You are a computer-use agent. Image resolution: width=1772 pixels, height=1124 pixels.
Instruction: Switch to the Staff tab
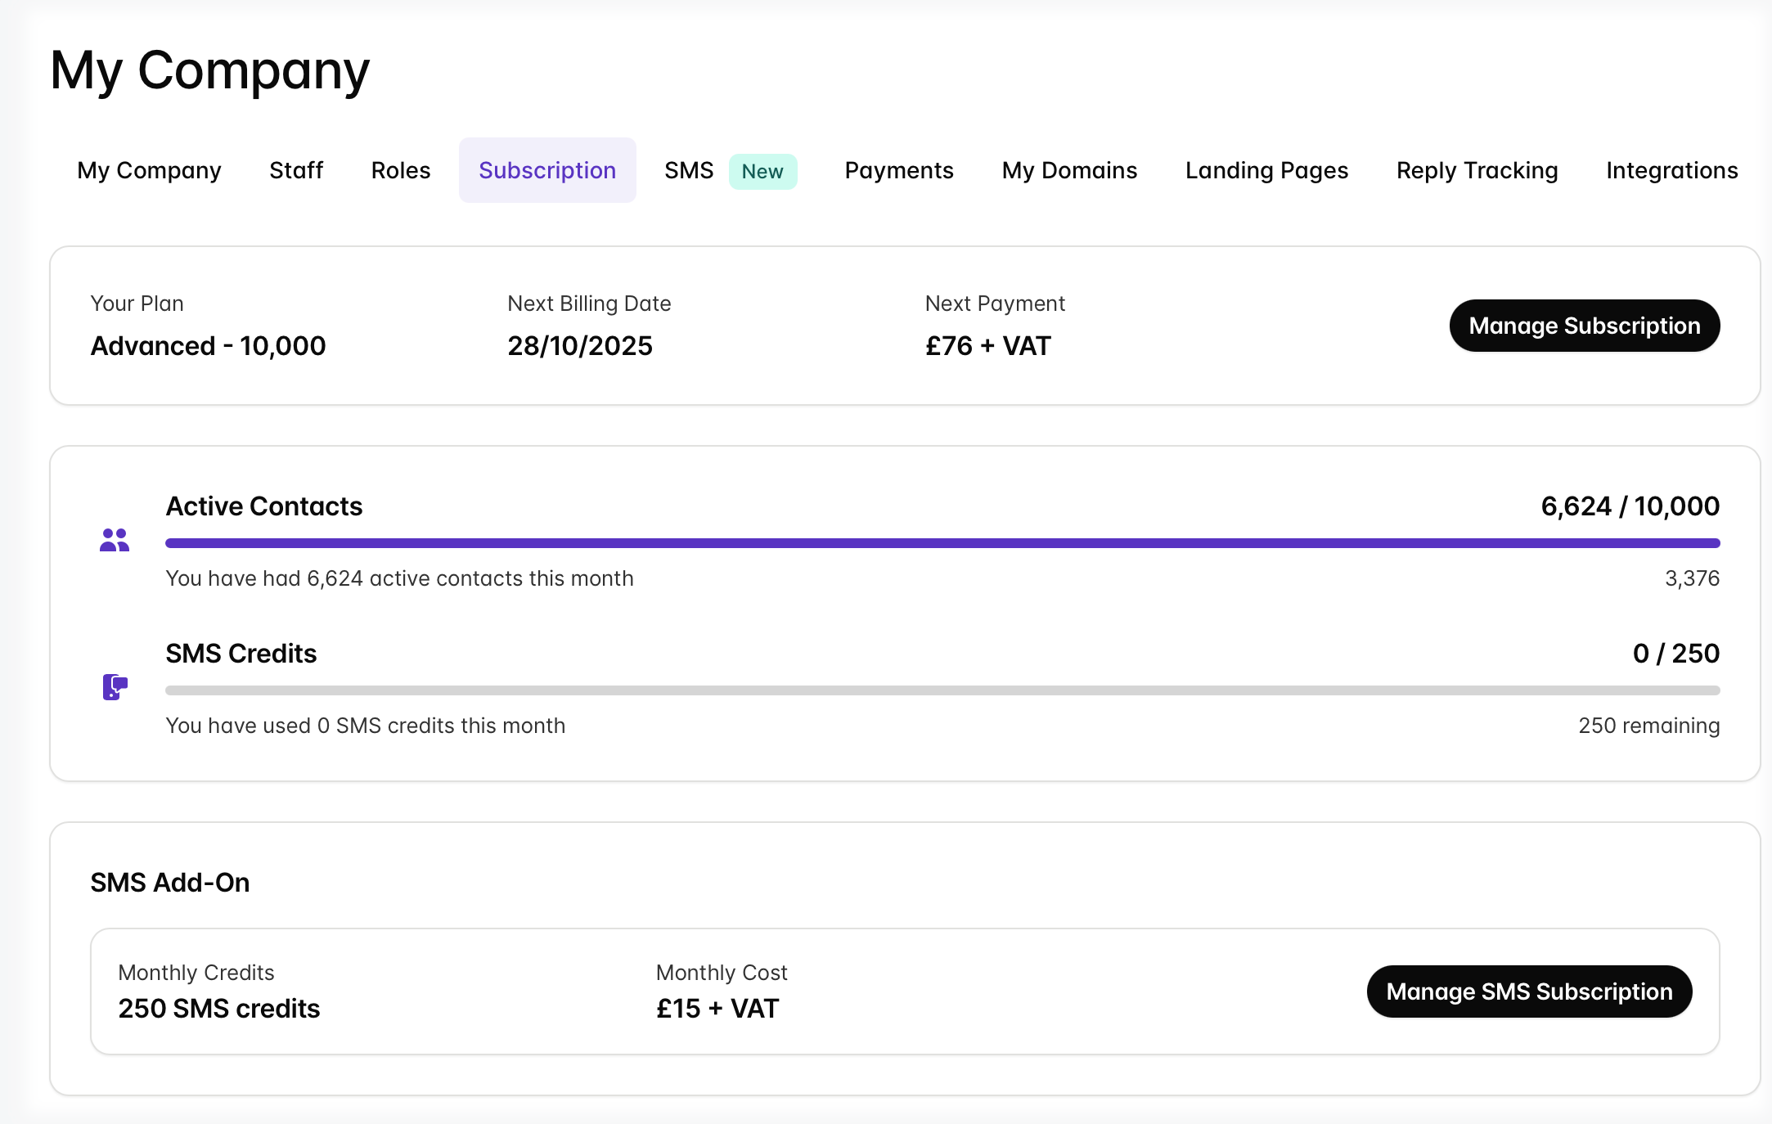[296, 170]
